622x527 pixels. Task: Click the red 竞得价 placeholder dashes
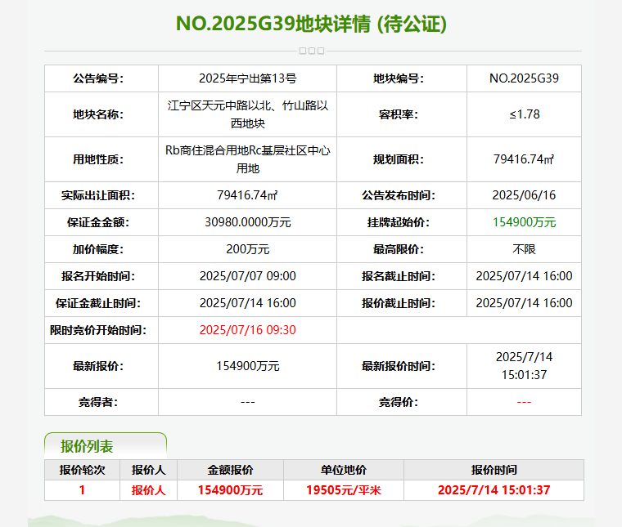coord(524,402)
